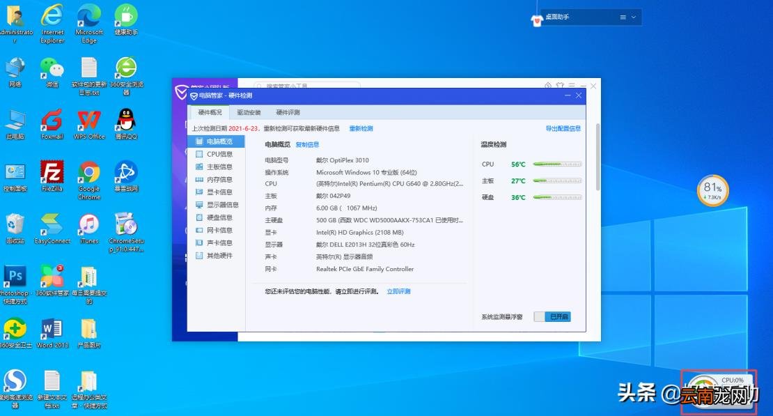The width and height of the screenshot is (773, 416).
Task: Select the 健康助手 desktop icon
Action: [126, 20]
